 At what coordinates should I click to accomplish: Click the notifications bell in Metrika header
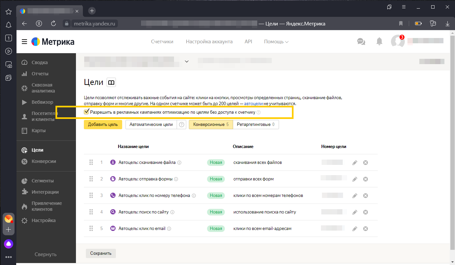click(x=379, y=41)
